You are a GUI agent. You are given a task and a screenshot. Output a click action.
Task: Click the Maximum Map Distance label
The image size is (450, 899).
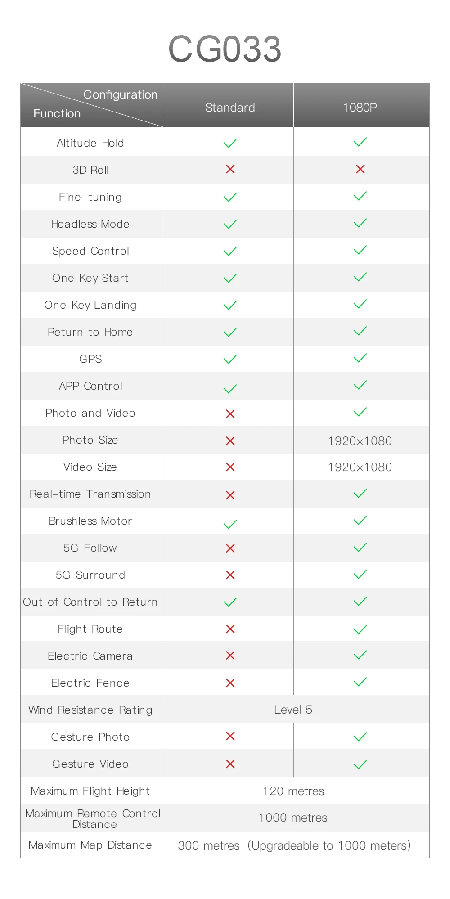tap(90, 845)
